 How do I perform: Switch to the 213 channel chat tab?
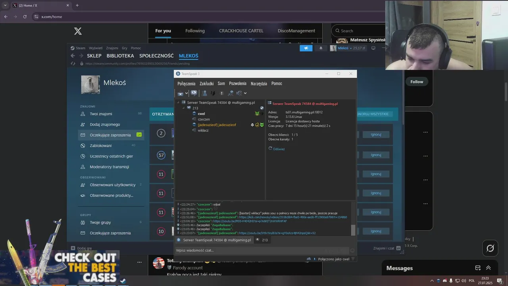coord(262,240)
